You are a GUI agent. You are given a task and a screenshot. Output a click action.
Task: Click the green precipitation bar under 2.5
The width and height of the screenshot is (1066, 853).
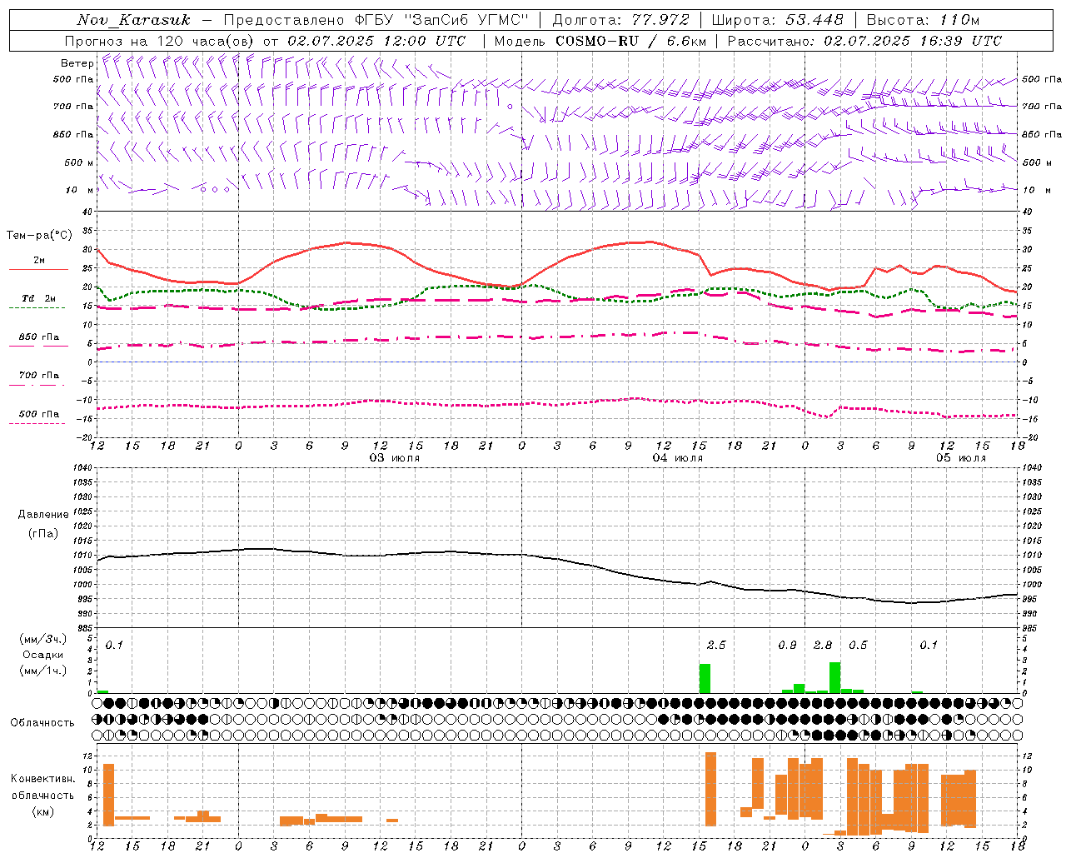[705, 678]
